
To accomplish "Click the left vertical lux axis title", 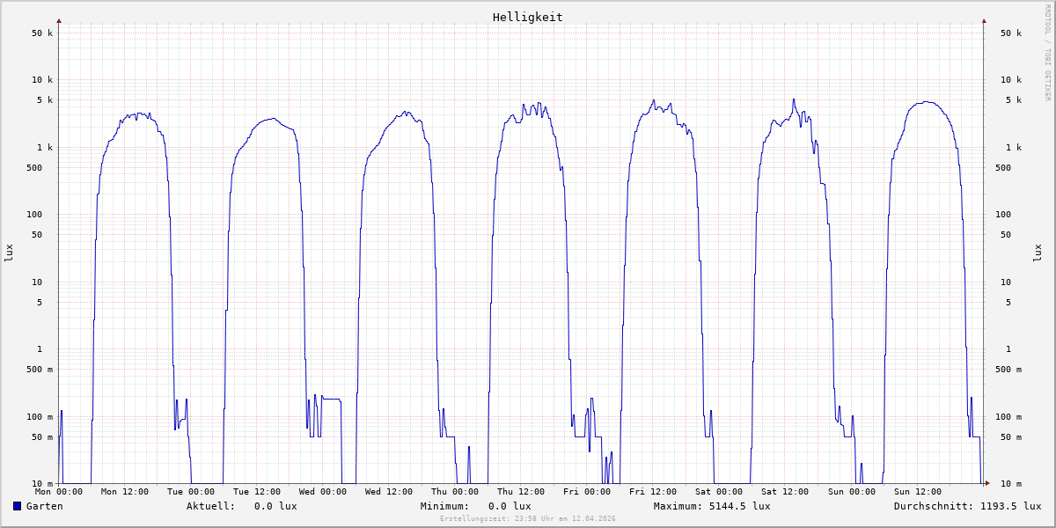I will click(x=9, y=253).
